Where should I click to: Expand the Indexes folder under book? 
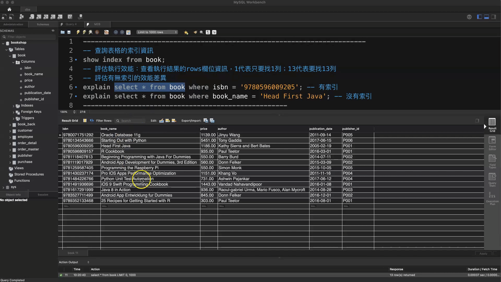(x=14, y=106)
